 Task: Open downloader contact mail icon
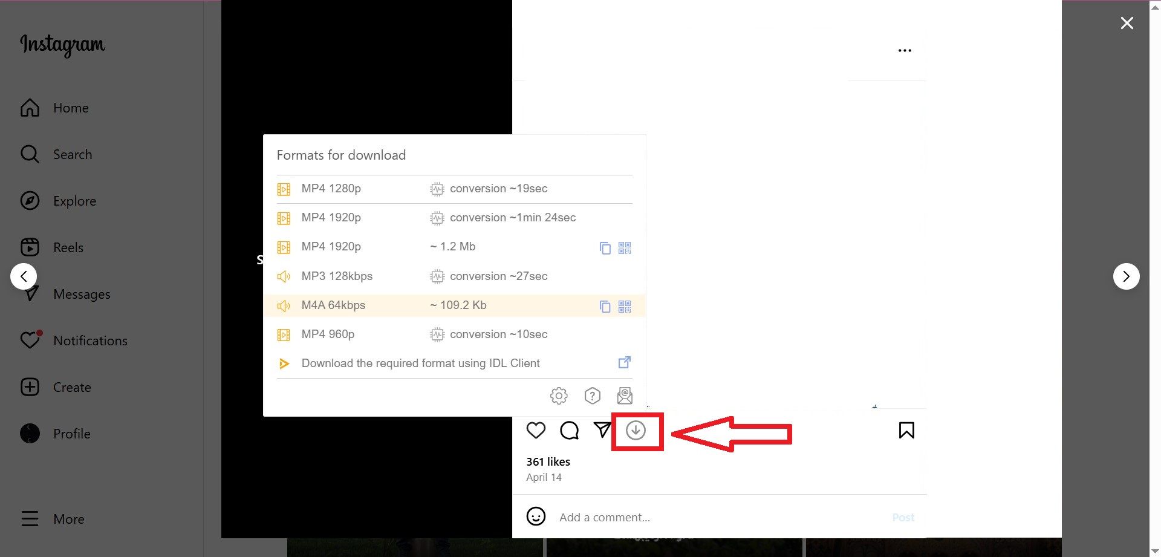tap(625, 396)
